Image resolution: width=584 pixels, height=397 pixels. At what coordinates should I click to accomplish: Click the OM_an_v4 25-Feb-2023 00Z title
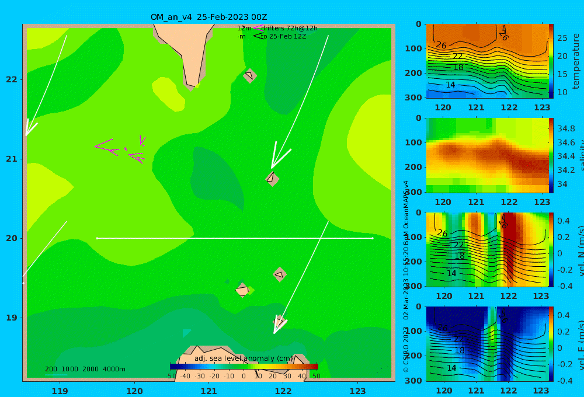tap(208, 17)
